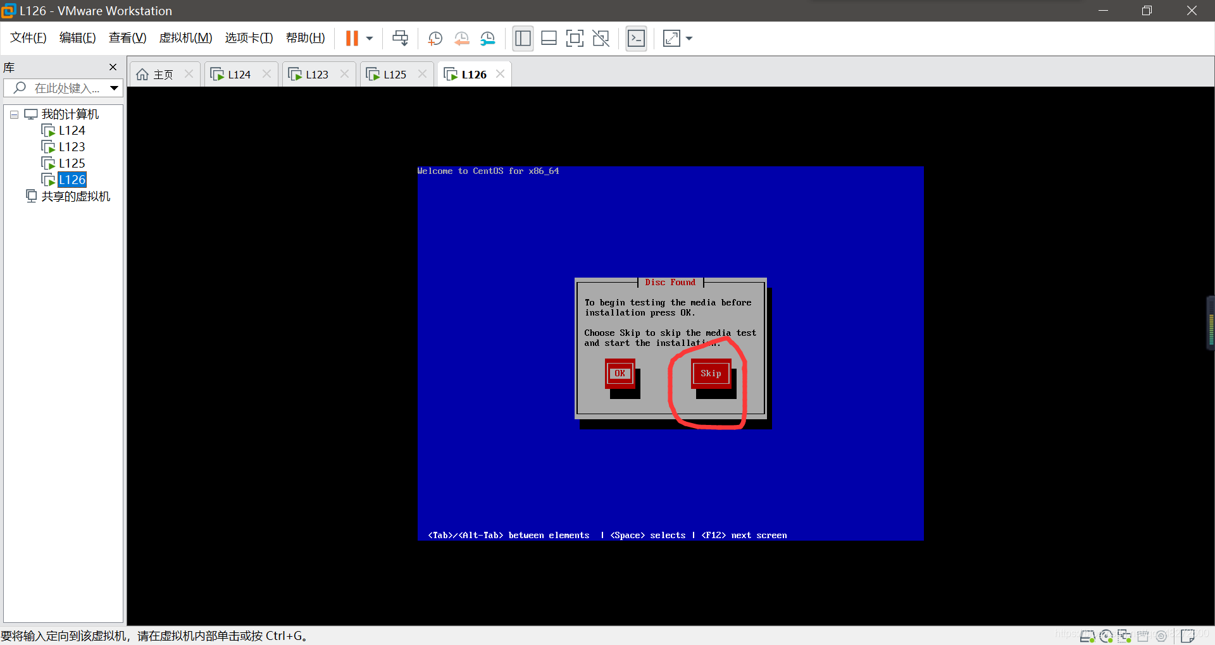This screenshot has width=1215, height=645.
Task: Open the library search filter dropdown
Action: point(114,88)
